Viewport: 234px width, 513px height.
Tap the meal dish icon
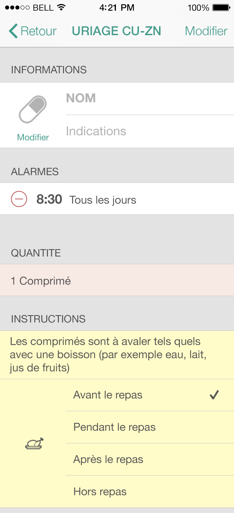coord(34,444)
